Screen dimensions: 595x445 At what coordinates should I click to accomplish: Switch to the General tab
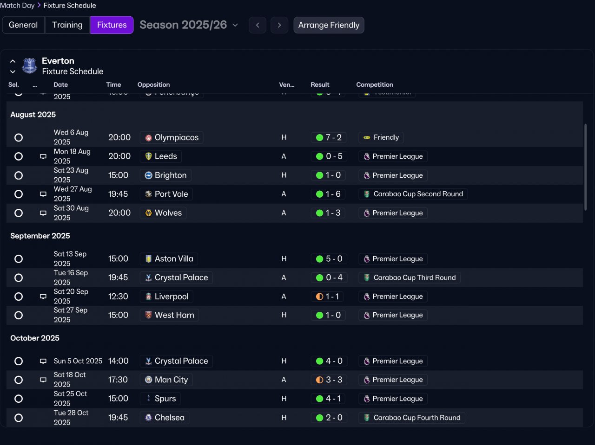(23, 25)
